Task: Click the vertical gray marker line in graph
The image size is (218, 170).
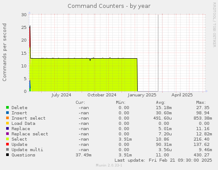Action: coord(158,53)
